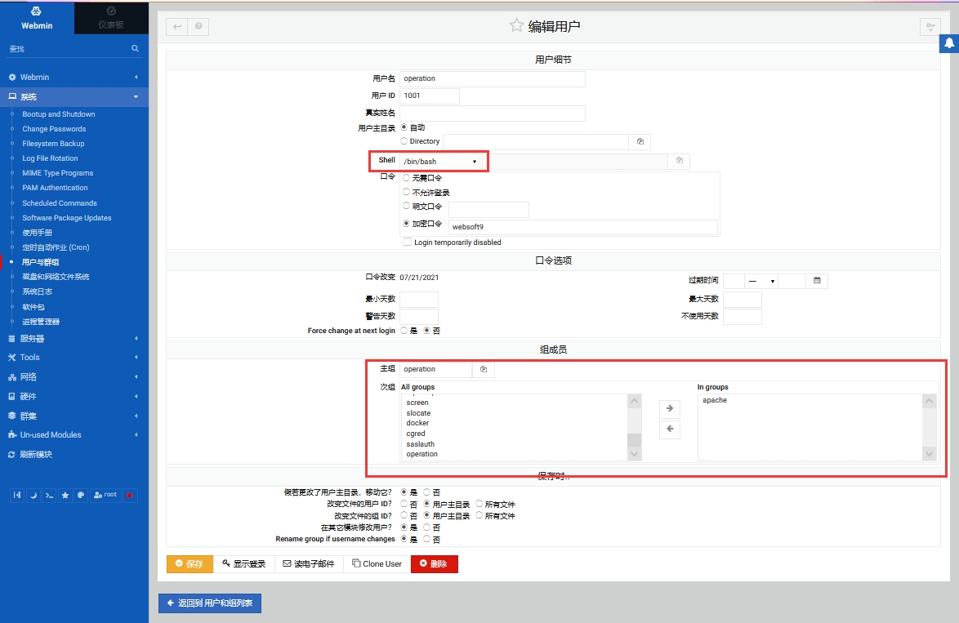
Task: Open the theme configuration palette icon
Action: pyautogui.click(x=81, y=495)
